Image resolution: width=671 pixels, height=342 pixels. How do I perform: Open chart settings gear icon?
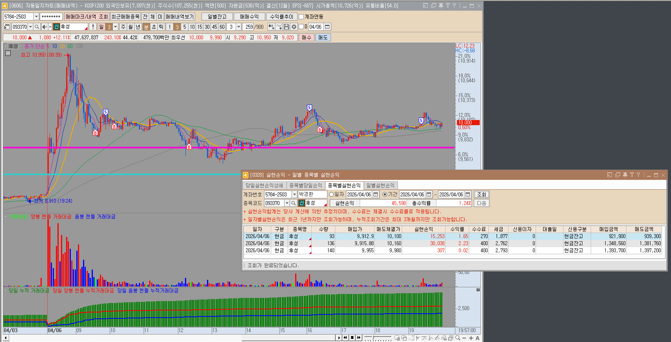[x=294, y=27]
